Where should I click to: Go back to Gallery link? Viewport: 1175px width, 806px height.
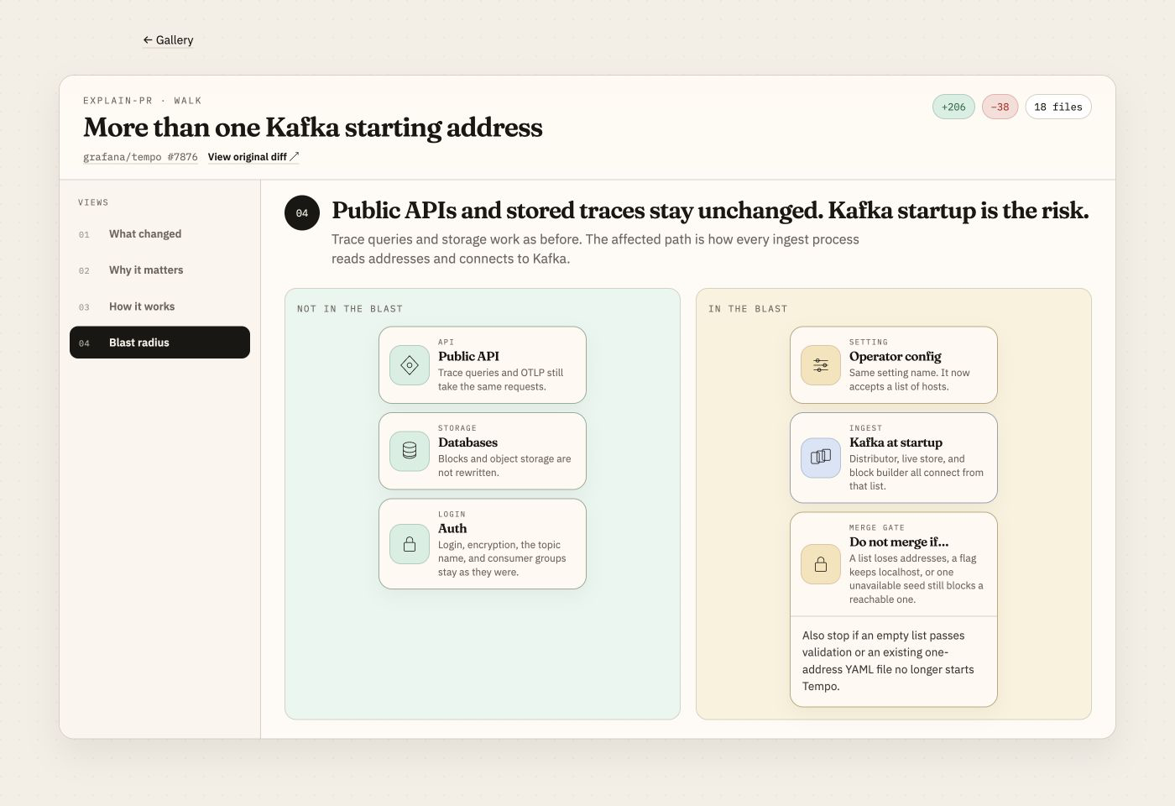pos(168,39)
